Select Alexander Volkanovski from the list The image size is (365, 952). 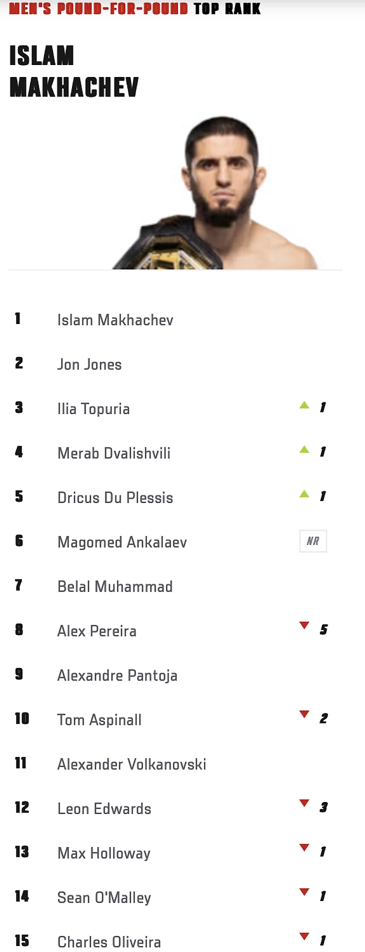(131, 764)
